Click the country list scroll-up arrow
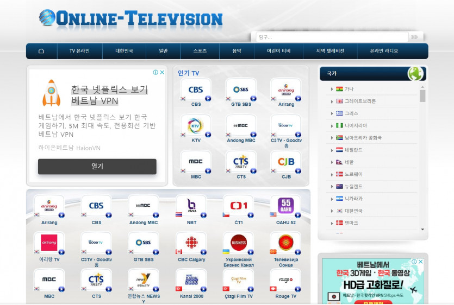The width and height of the screenshot is (454, 305). point(422,87)
